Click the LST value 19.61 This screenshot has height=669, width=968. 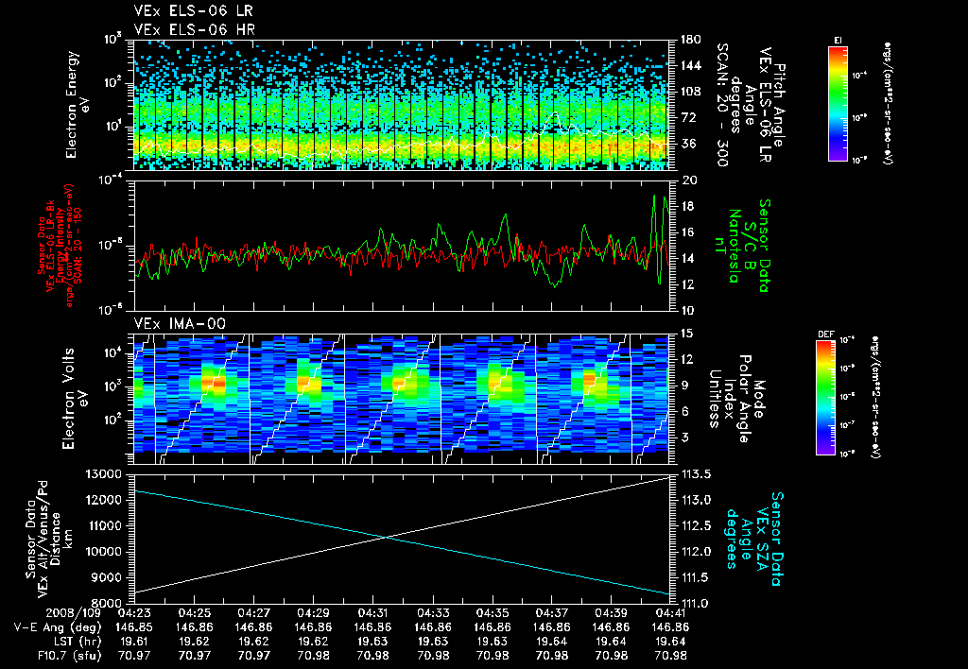[x=134, y=642]
